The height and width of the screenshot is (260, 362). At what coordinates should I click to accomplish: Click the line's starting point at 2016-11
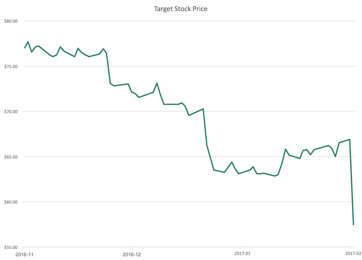(24, 48)
